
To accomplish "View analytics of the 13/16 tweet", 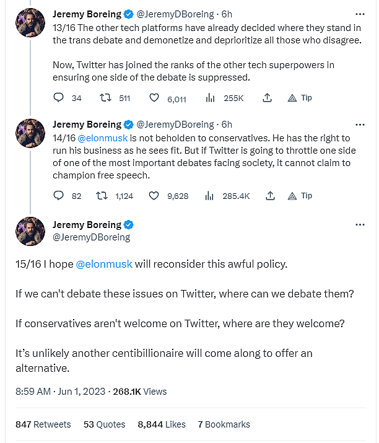I will click(x=210, y=98).
